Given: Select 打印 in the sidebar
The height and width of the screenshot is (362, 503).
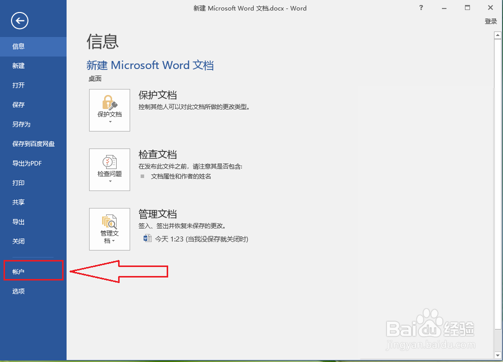Looking at the screenshot, I should click(x=34, y=183).
